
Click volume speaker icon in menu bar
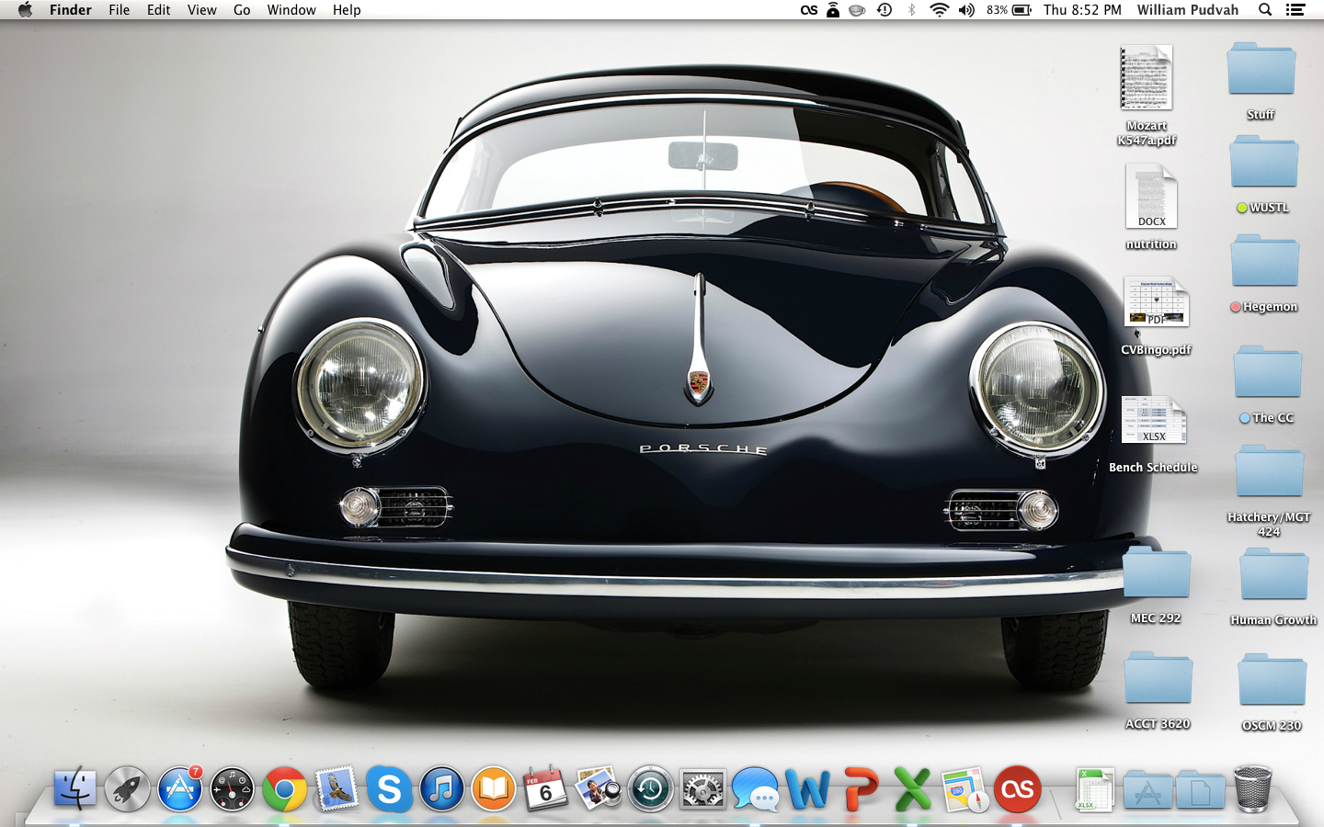click(966, 10)
